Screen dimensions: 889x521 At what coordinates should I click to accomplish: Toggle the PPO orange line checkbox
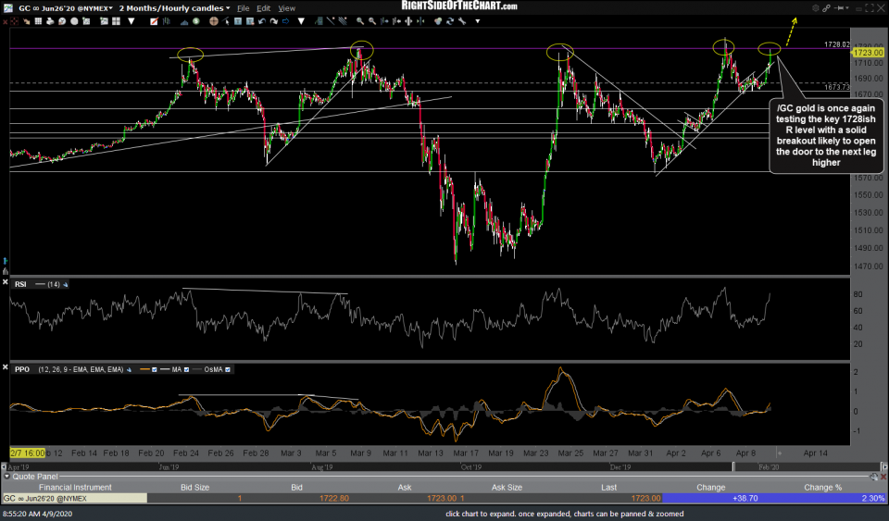pyautogui.click(x=156, y=369)
